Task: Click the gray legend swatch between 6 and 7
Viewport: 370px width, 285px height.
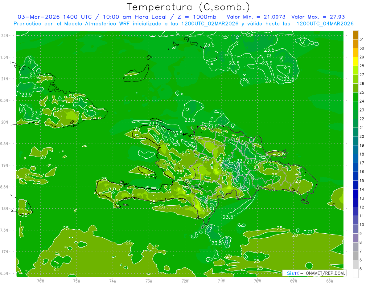Action: click(x=356, y=255)
